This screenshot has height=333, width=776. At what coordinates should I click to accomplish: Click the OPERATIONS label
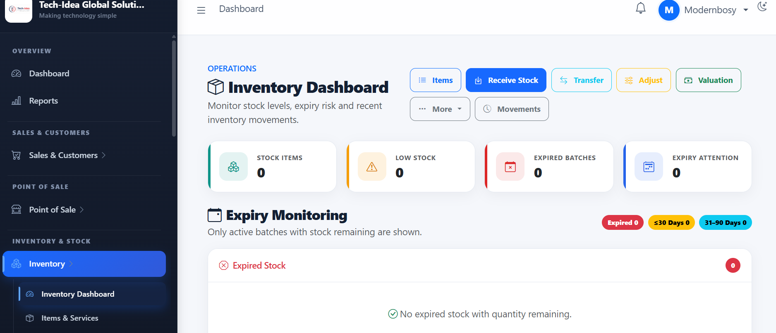click(232, 68)
